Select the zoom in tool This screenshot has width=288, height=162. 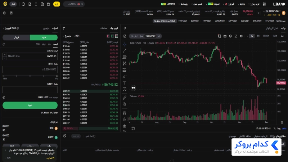pyautogui.click(x=125, y=104)
